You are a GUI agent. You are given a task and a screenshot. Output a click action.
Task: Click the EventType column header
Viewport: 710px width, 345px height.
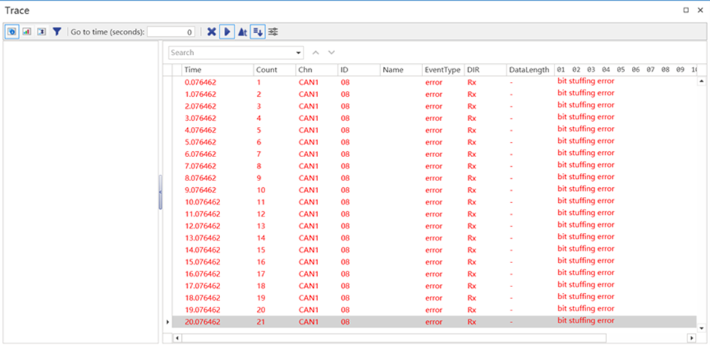click(x=442, y=70)
